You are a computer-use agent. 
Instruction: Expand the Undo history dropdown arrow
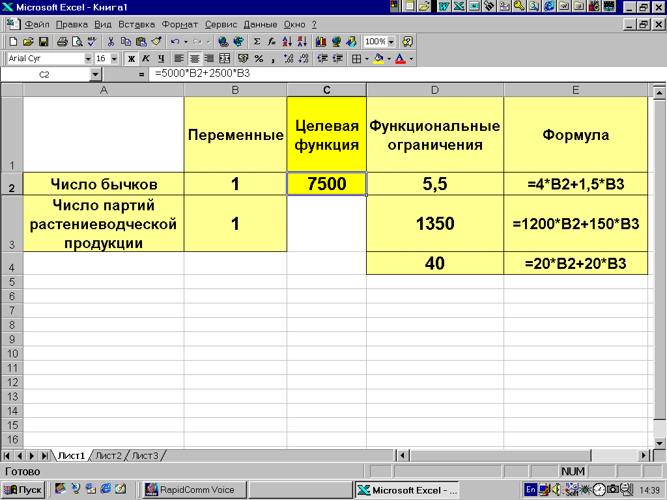(x=186, y=42)
